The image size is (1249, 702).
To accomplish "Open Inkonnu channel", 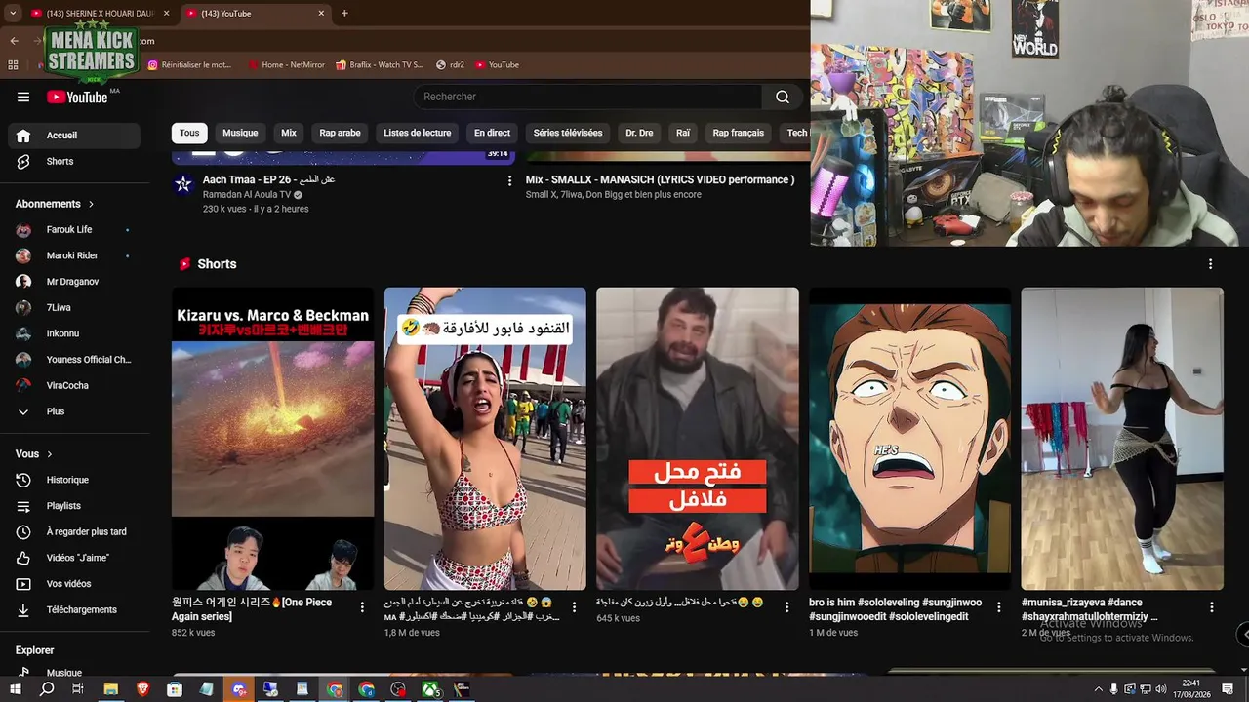I will pos(74,333).
